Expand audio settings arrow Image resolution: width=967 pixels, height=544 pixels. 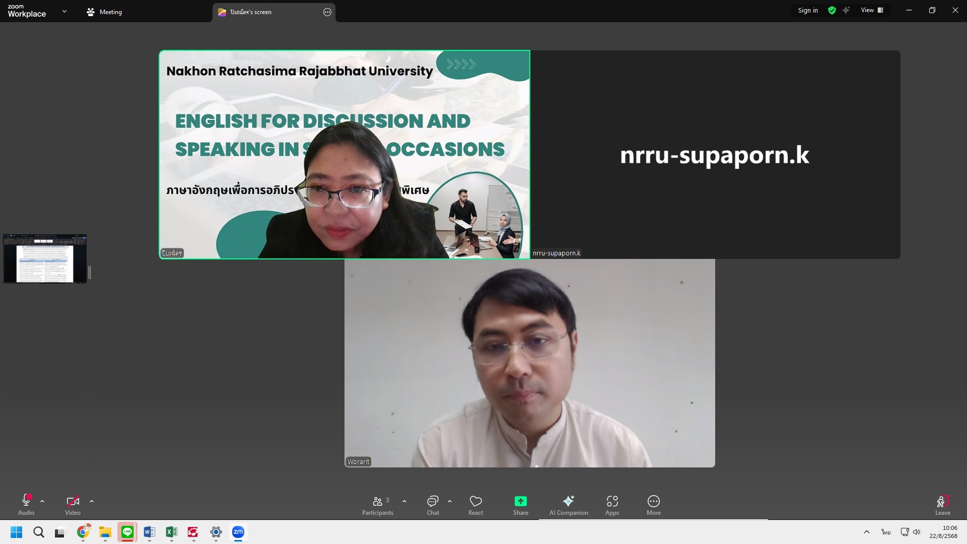coord(42,501)
